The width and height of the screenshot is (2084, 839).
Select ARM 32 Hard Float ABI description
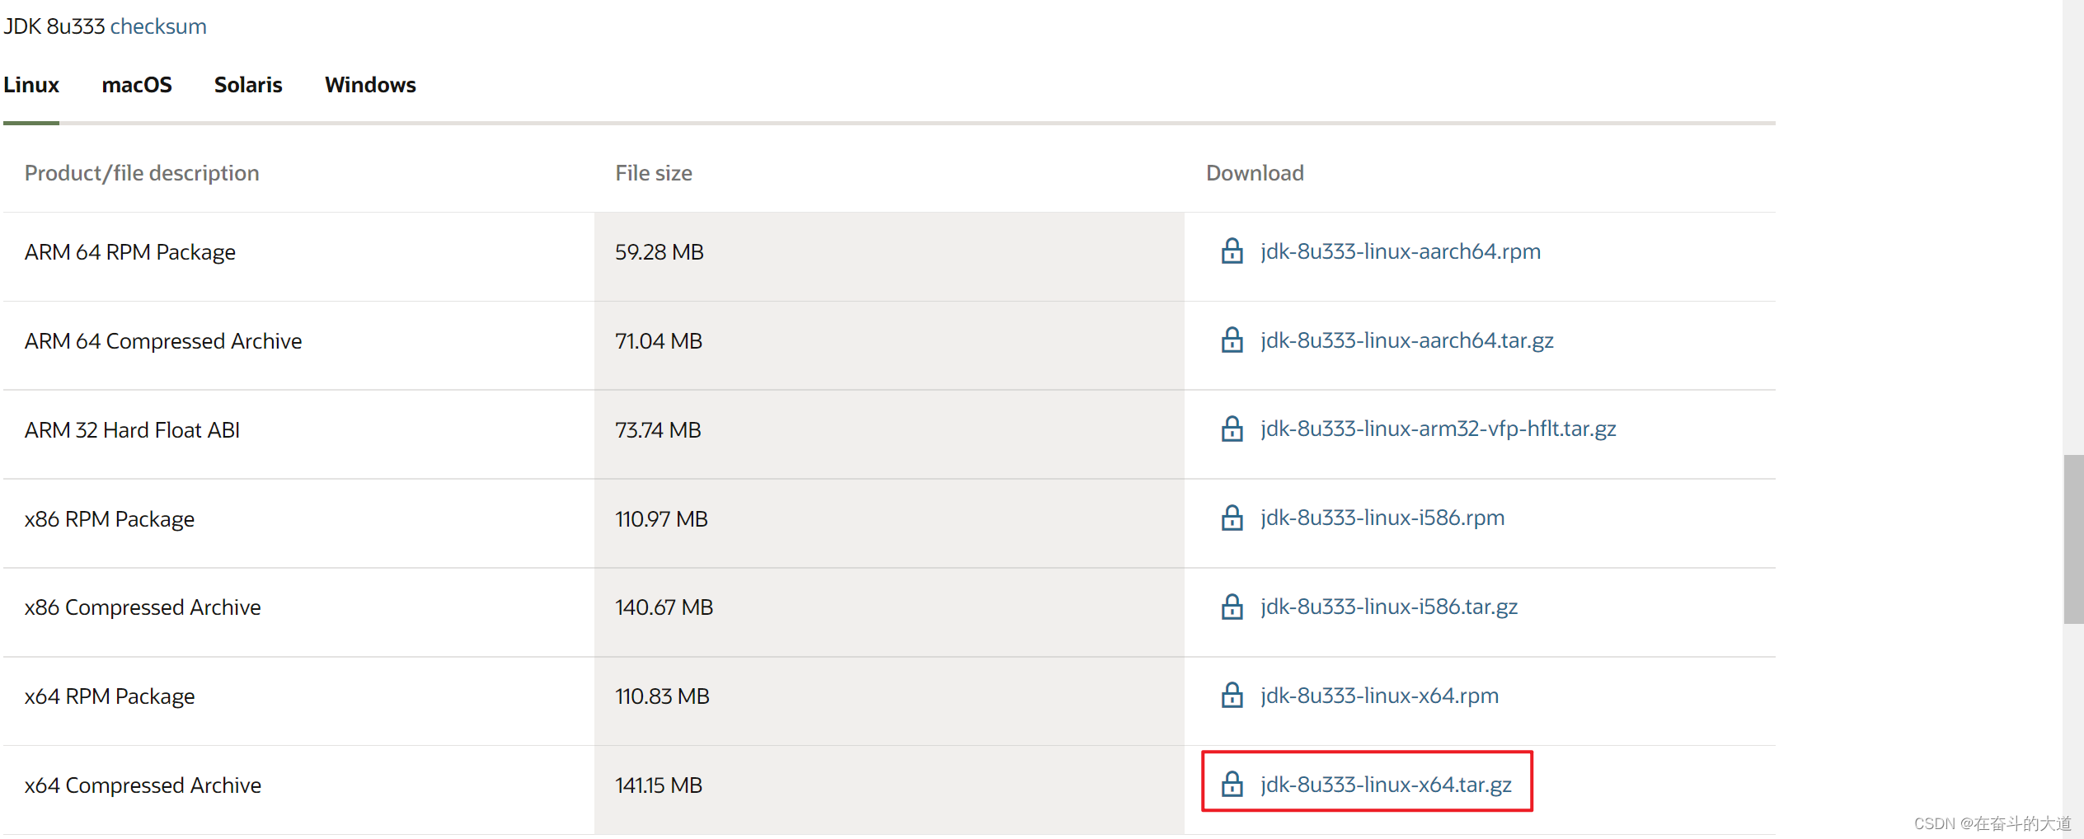pyautogui.click(x=132, y=430)
